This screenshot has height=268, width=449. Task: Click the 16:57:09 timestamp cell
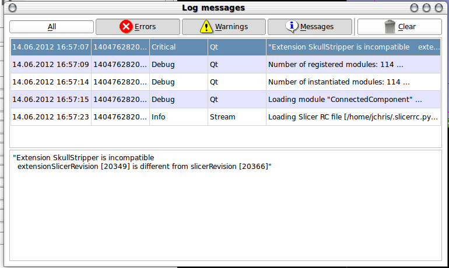coord(51,64)
